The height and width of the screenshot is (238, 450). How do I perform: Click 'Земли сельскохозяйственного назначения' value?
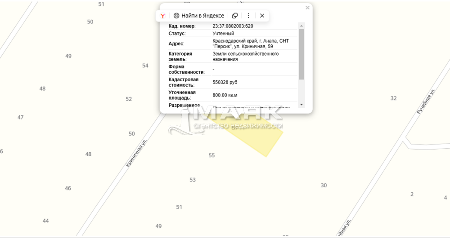click(245, 57)
